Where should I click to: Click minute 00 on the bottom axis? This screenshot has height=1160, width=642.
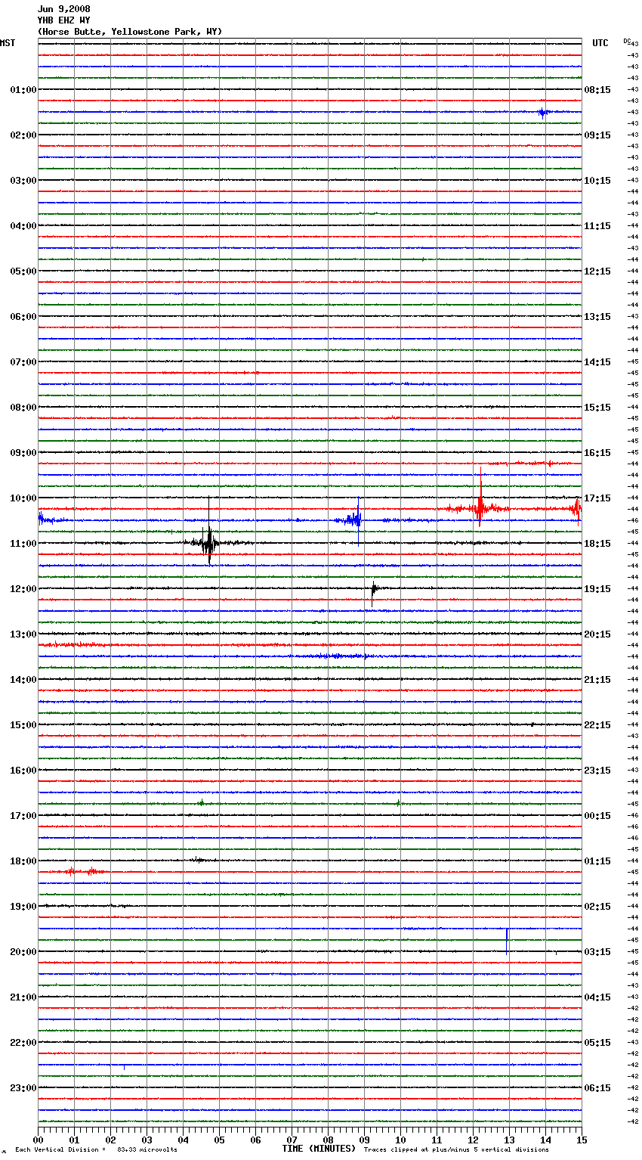39,1140
